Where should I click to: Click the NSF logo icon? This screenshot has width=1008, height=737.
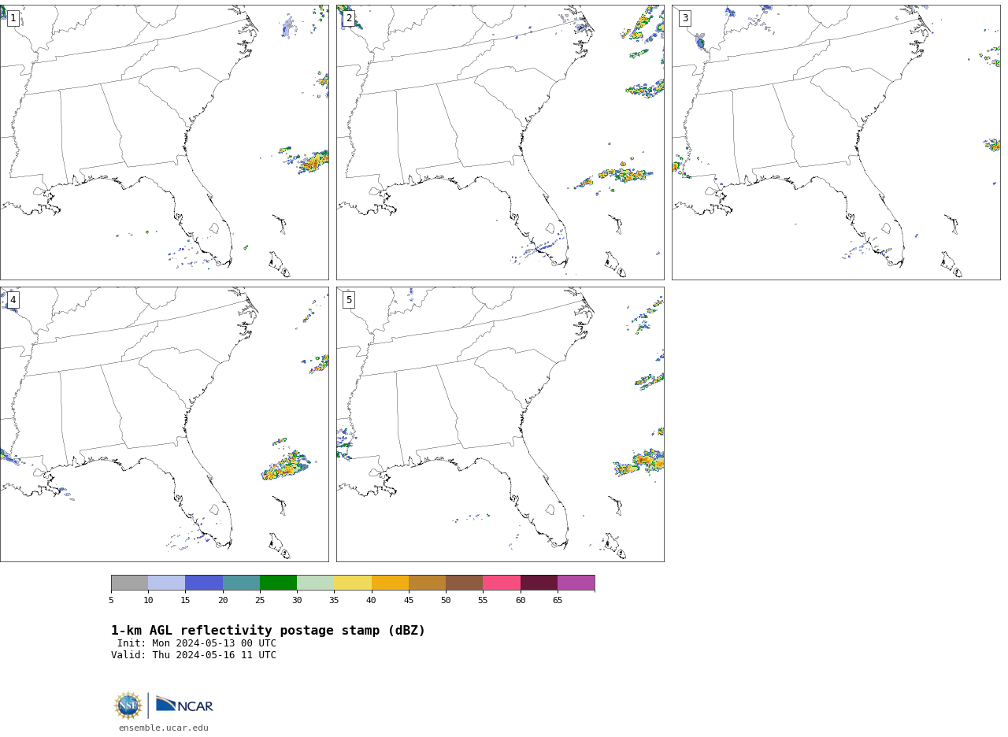128,706
